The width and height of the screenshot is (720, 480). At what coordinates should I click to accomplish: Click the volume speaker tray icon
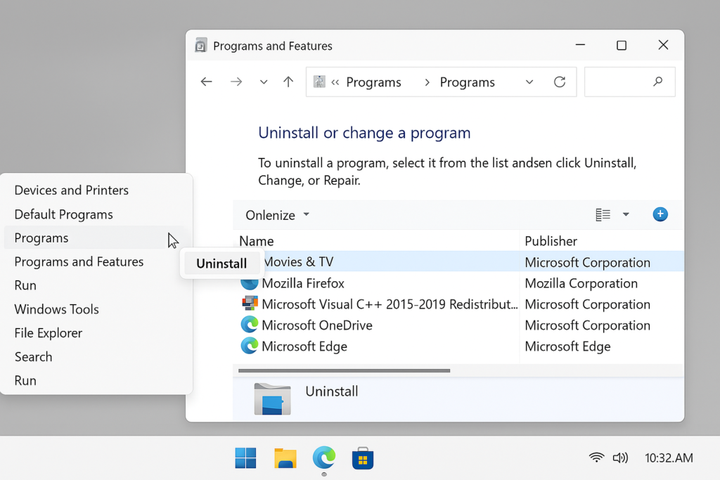[620, 458]
